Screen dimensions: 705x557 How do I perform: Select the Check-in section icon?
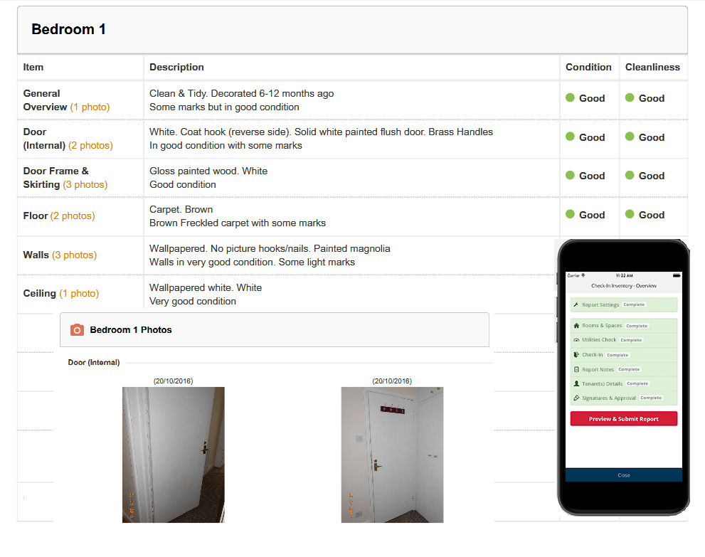(x=576, y=355)
